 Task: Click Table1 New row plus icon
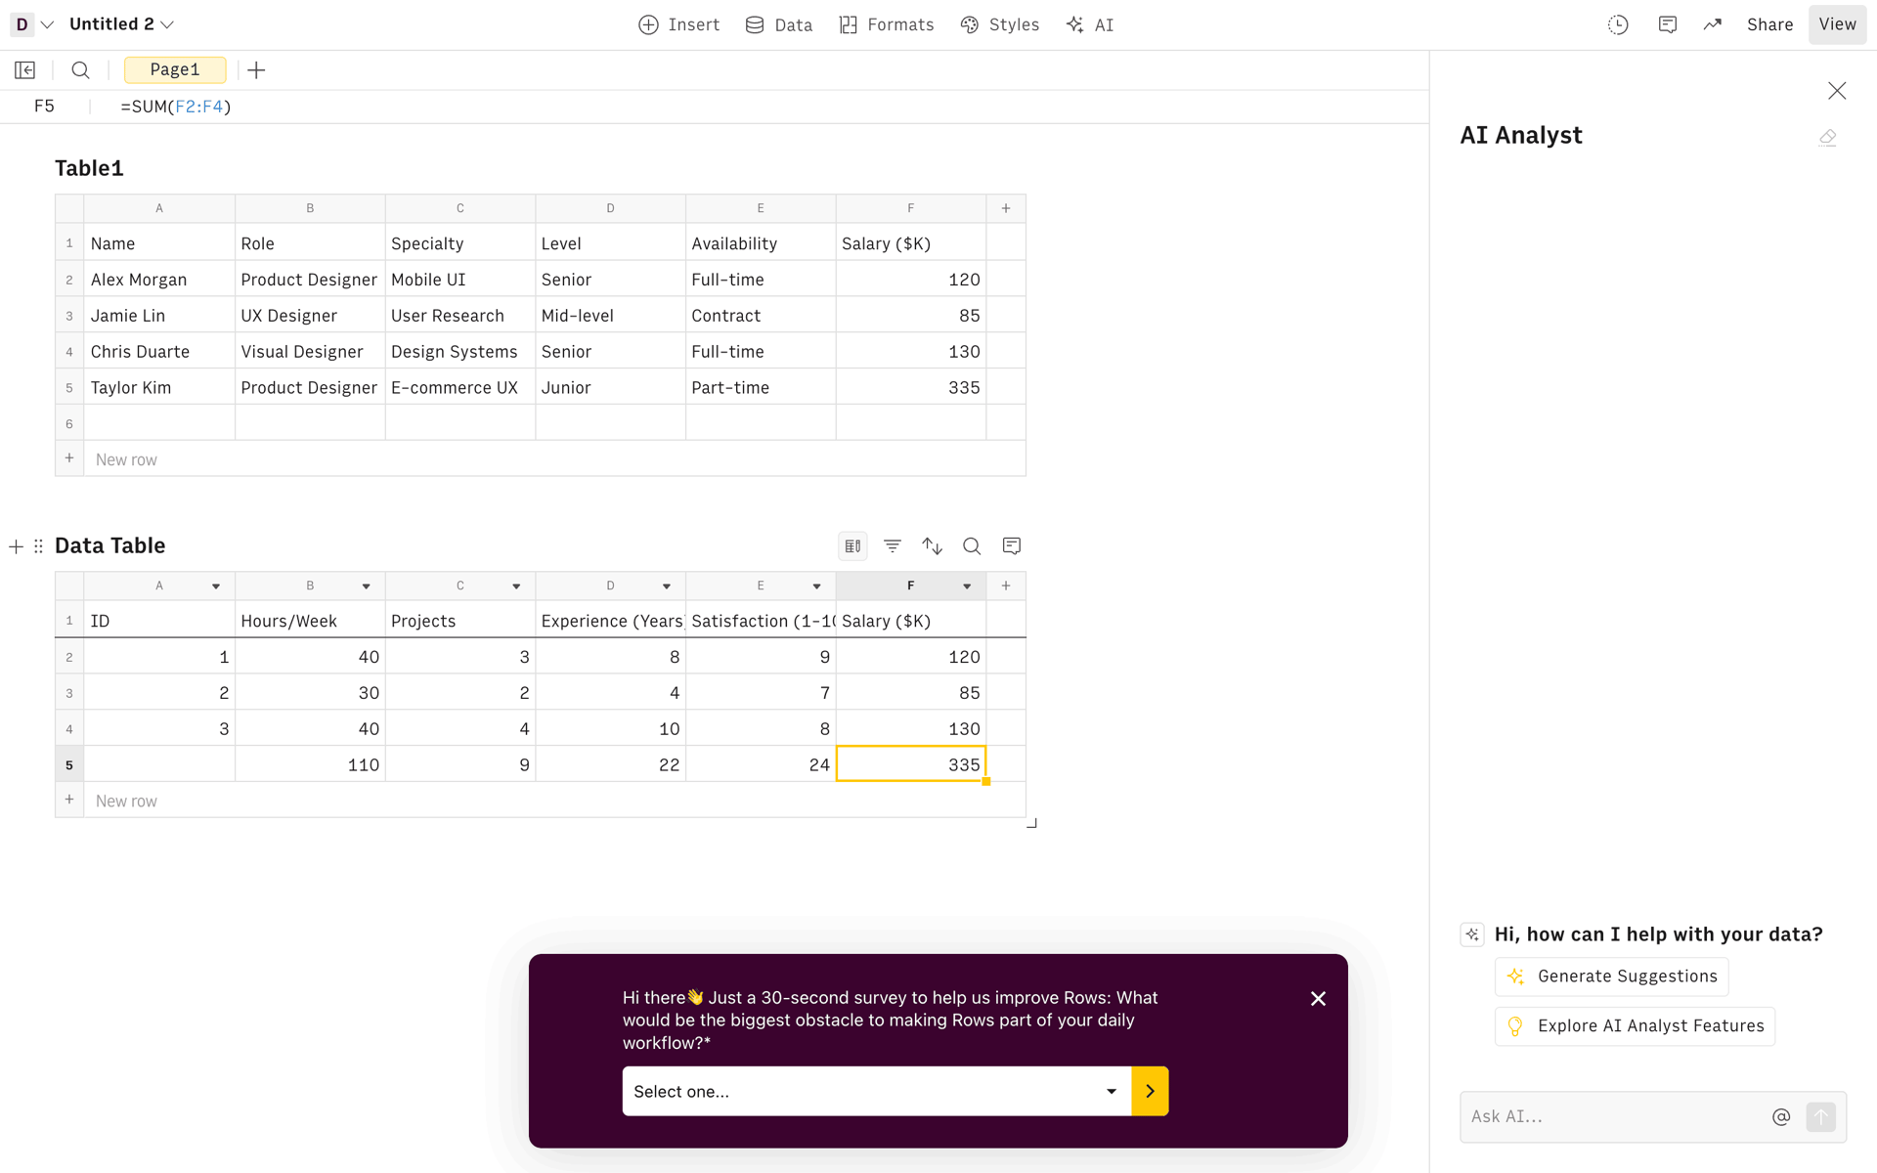coord(69,458)
